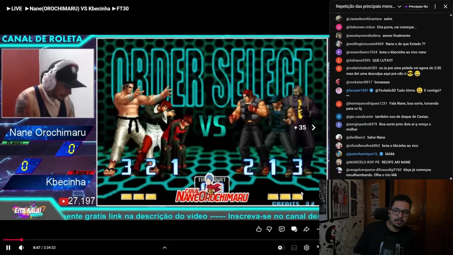This screenshot has width=453, height=255.
Task: Toggle subtitles/closed captions button
Action: pyautogui.click(x=294, y=248)
